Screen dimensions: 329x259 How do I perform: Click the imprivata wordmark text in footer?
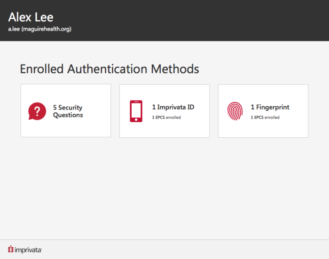tap(28, 250)
